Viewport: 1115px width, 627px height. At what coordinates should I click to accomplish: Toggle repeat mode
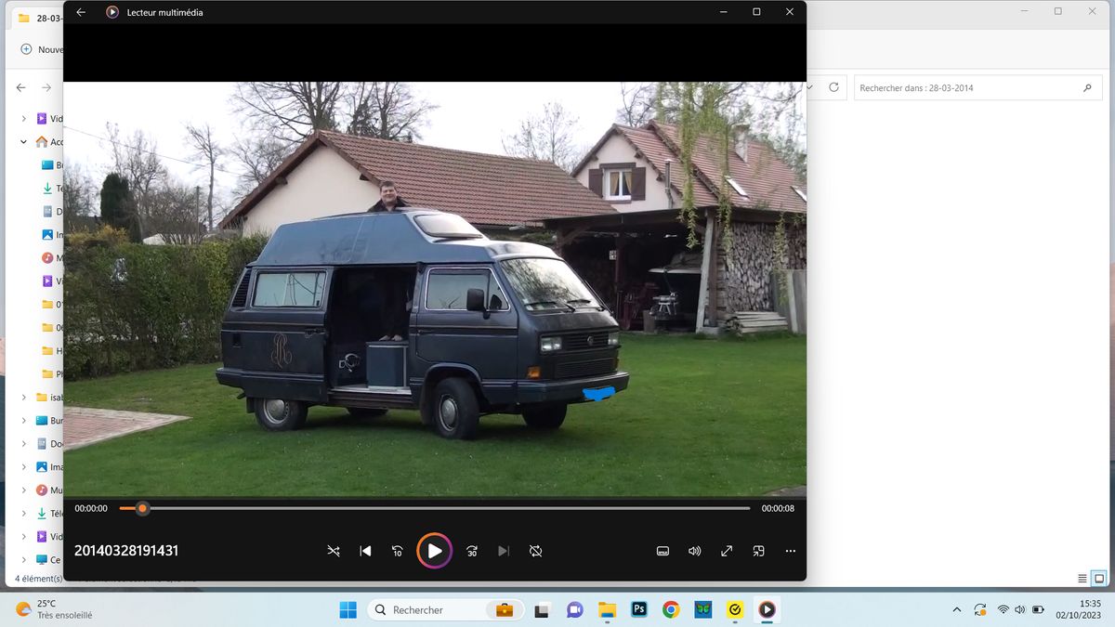[x=535, y=551]
